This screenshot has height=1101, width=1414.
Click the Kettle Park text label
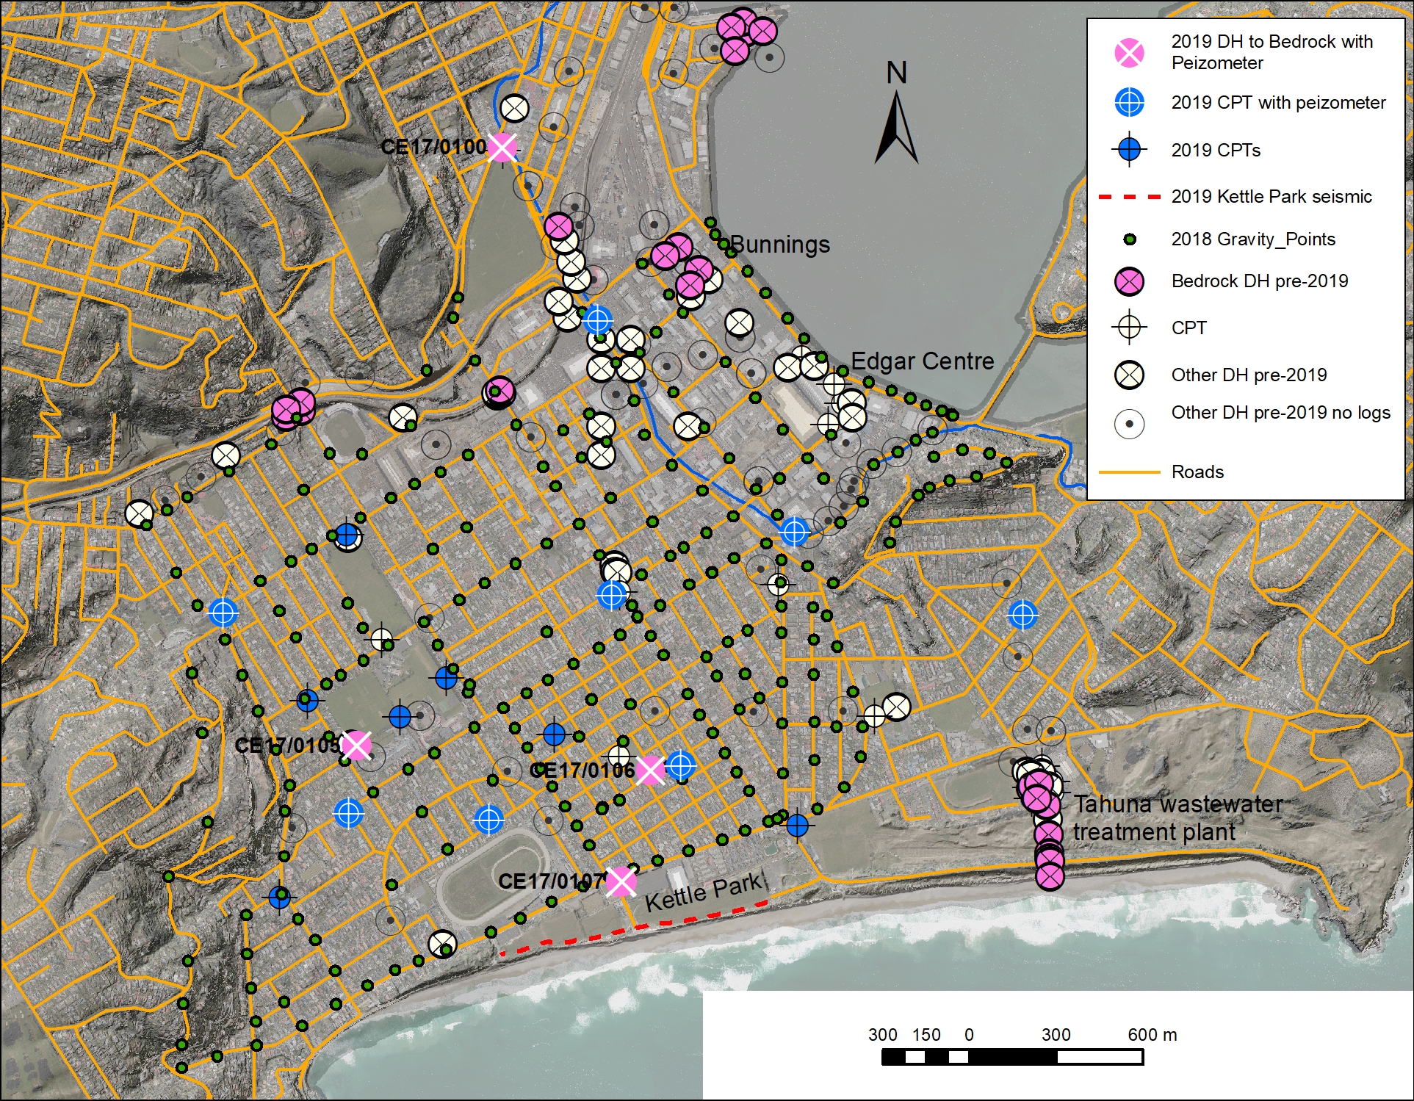pyautogui.click(x=703, y=892)
